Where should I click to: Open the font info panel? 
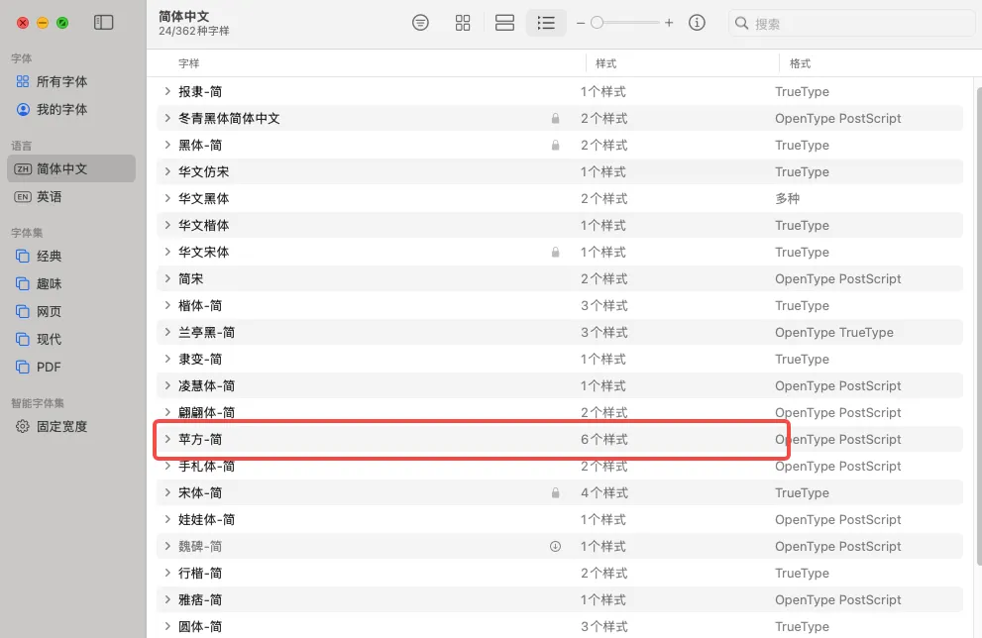point(697,23)
